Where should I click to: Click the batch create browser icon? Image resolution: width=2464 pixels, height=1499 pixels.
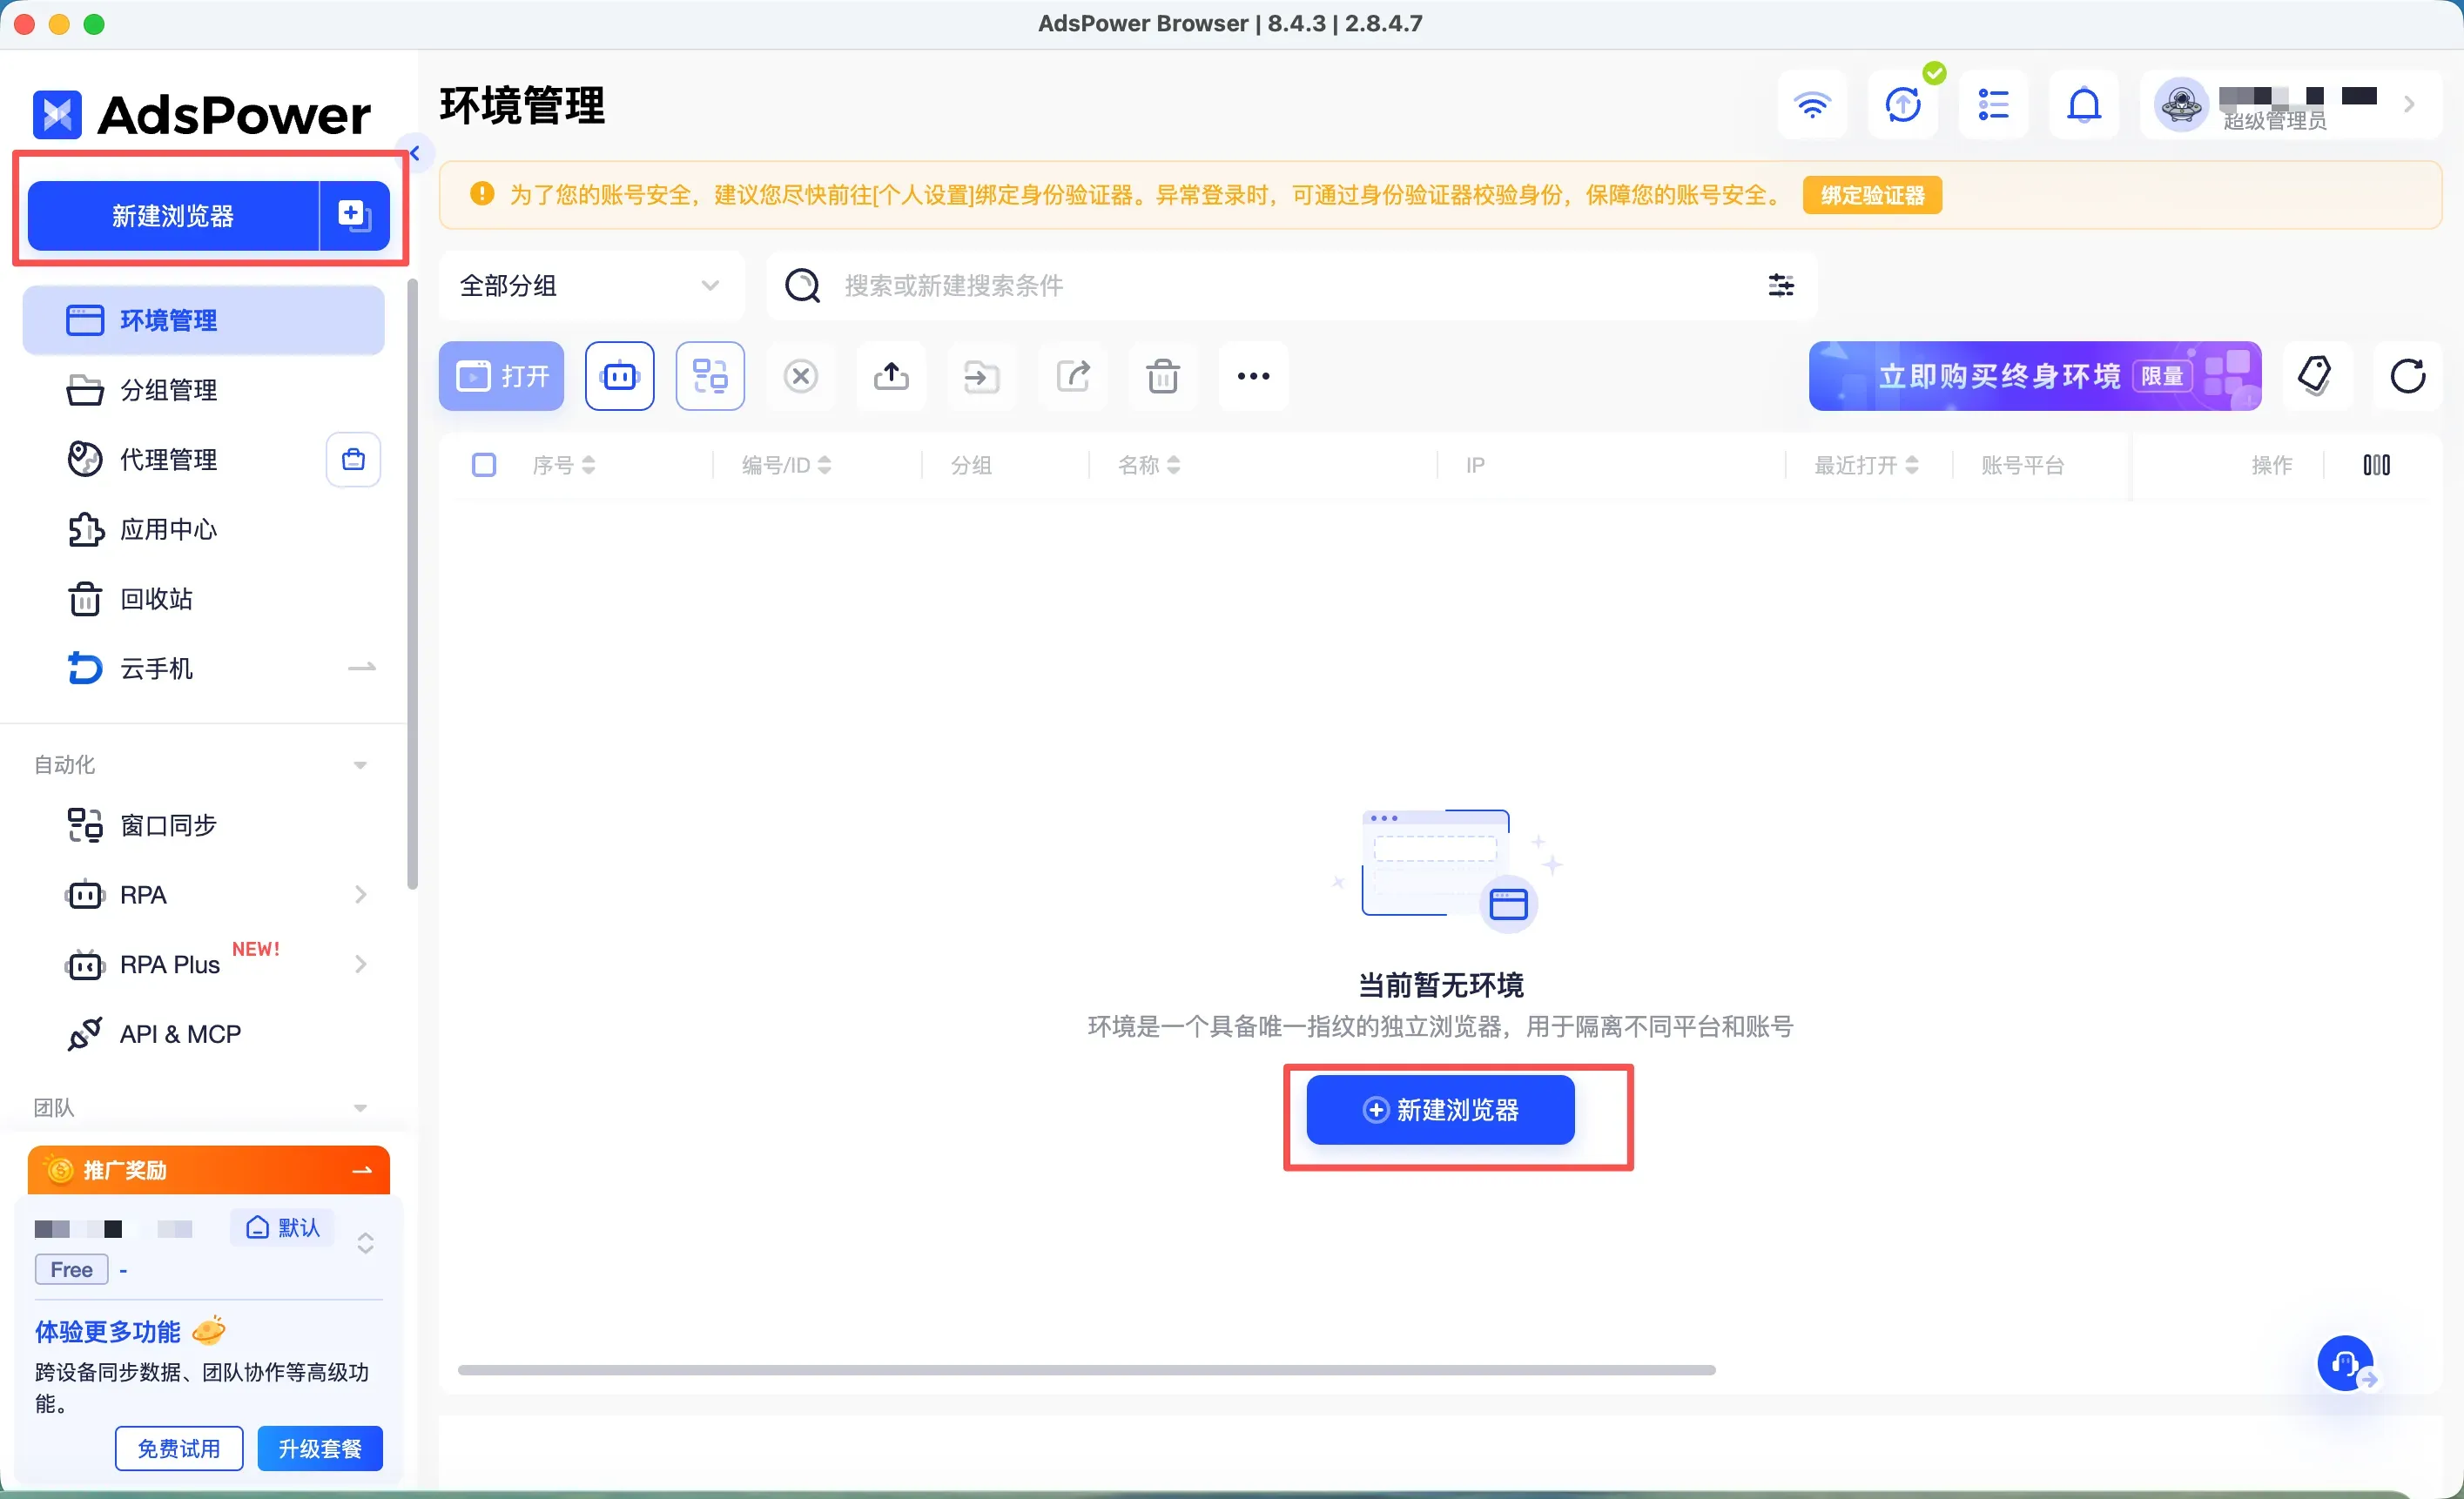(354, 215)
